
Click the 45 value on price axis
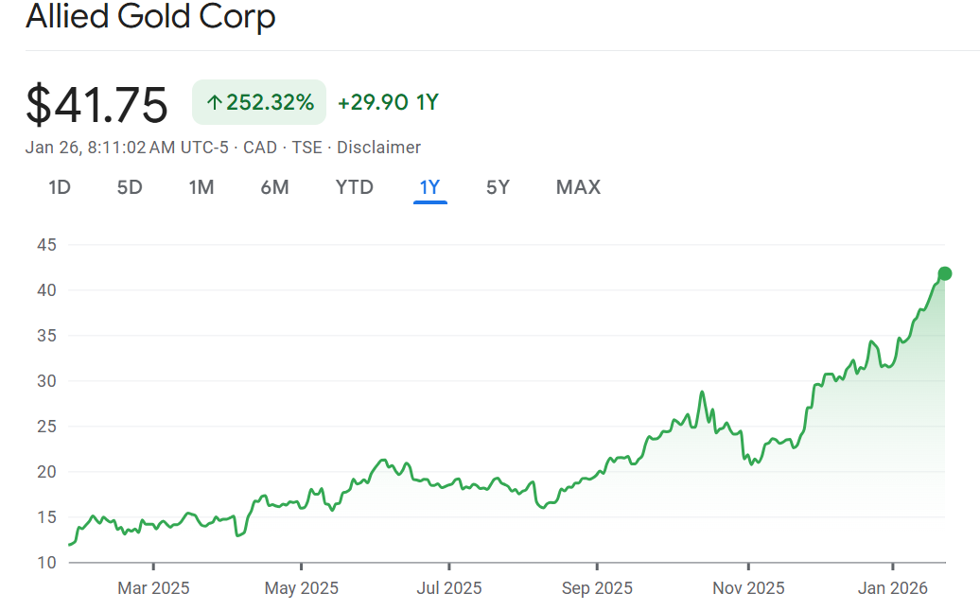[46, 245]
